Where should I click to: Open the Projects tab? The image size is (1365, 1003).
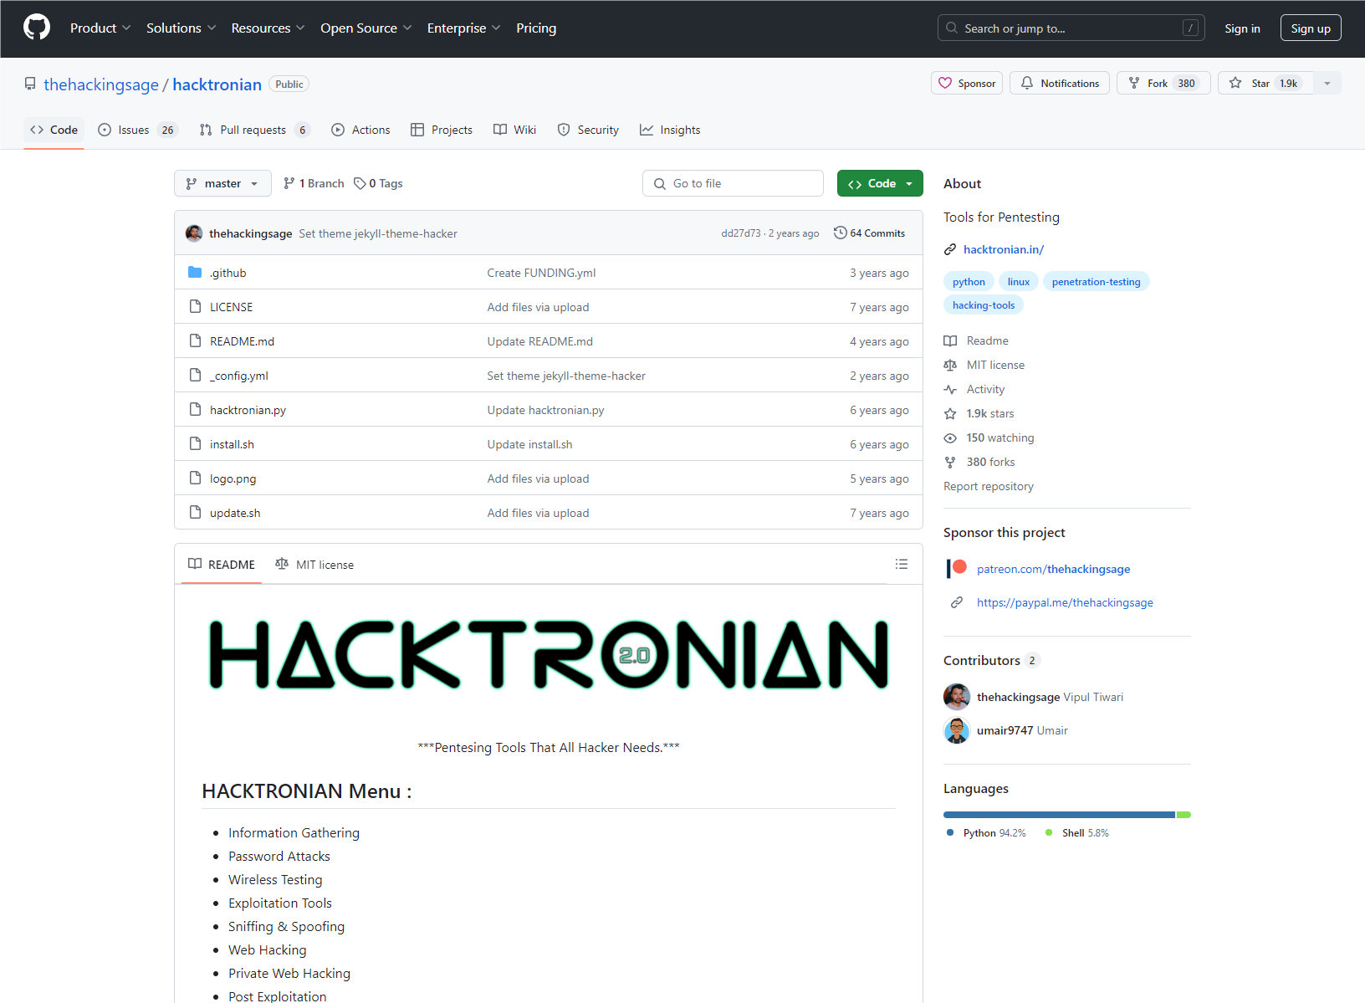pyautogui.click(x=442, y=130)
